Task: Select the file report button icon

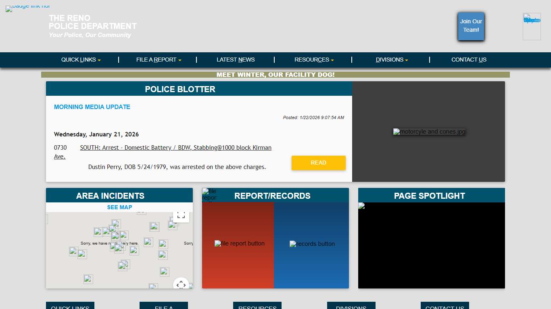Action: (x=239, y=243)
